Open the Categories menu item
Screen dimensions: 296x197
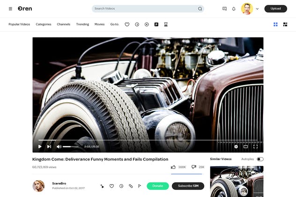click(44, 24)
